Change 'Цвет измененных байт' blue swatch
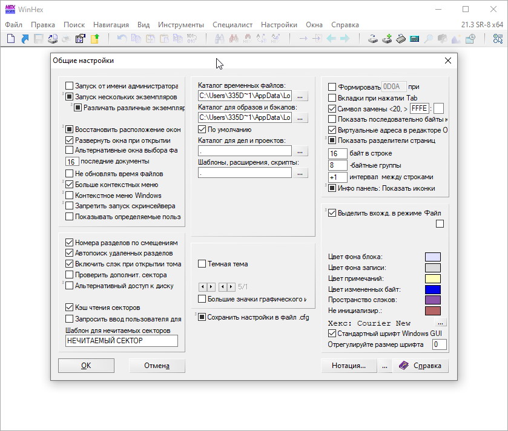This screenshot has height=431, width=508. pyautogui.click(x=433, y=289)
